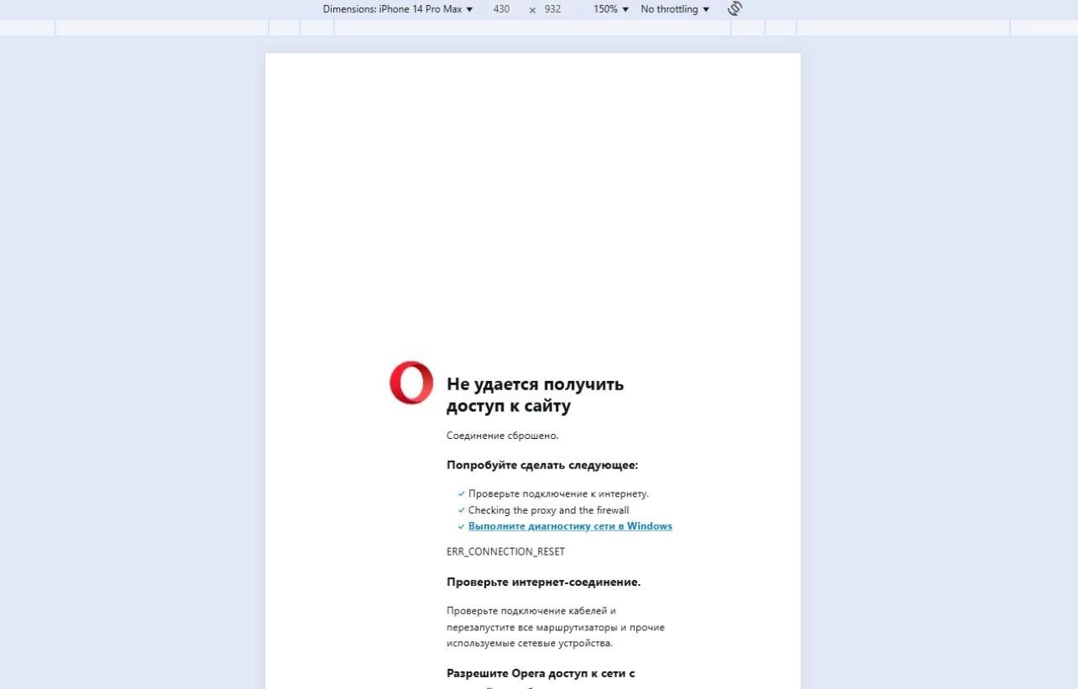The height and width of the screenshot is (689, 1078).
Task: Click the rotate device orientation icon
Action: pyautogui.click(x=735, y=8)
